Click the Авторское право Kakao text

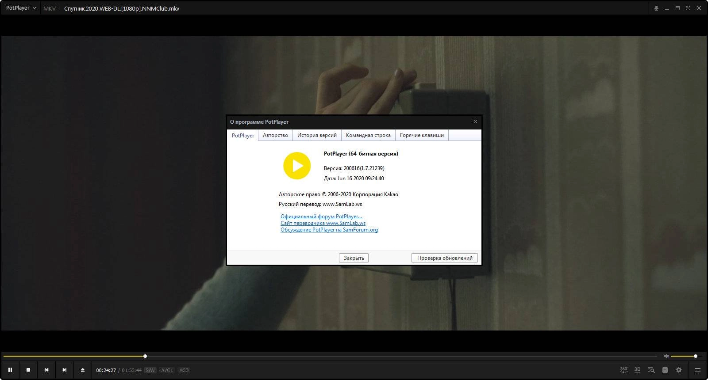(339, 194)
